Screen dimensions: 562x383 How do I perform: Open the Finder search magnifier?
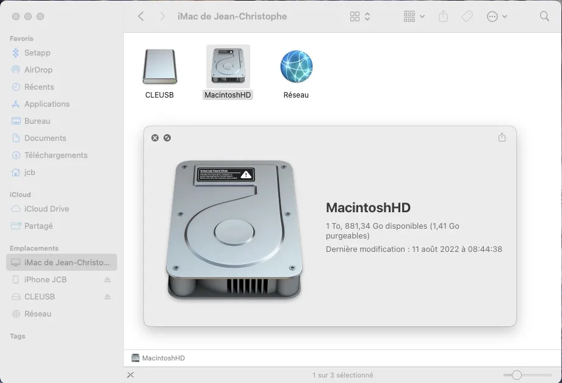coord(544,16)
